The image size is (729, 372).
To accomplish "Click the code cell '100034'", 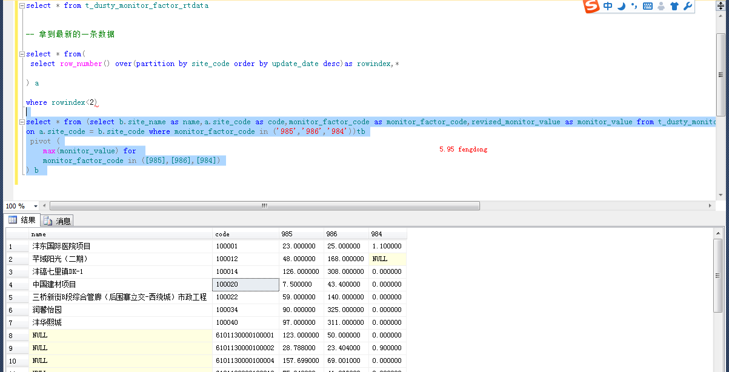I will [246, 310].
